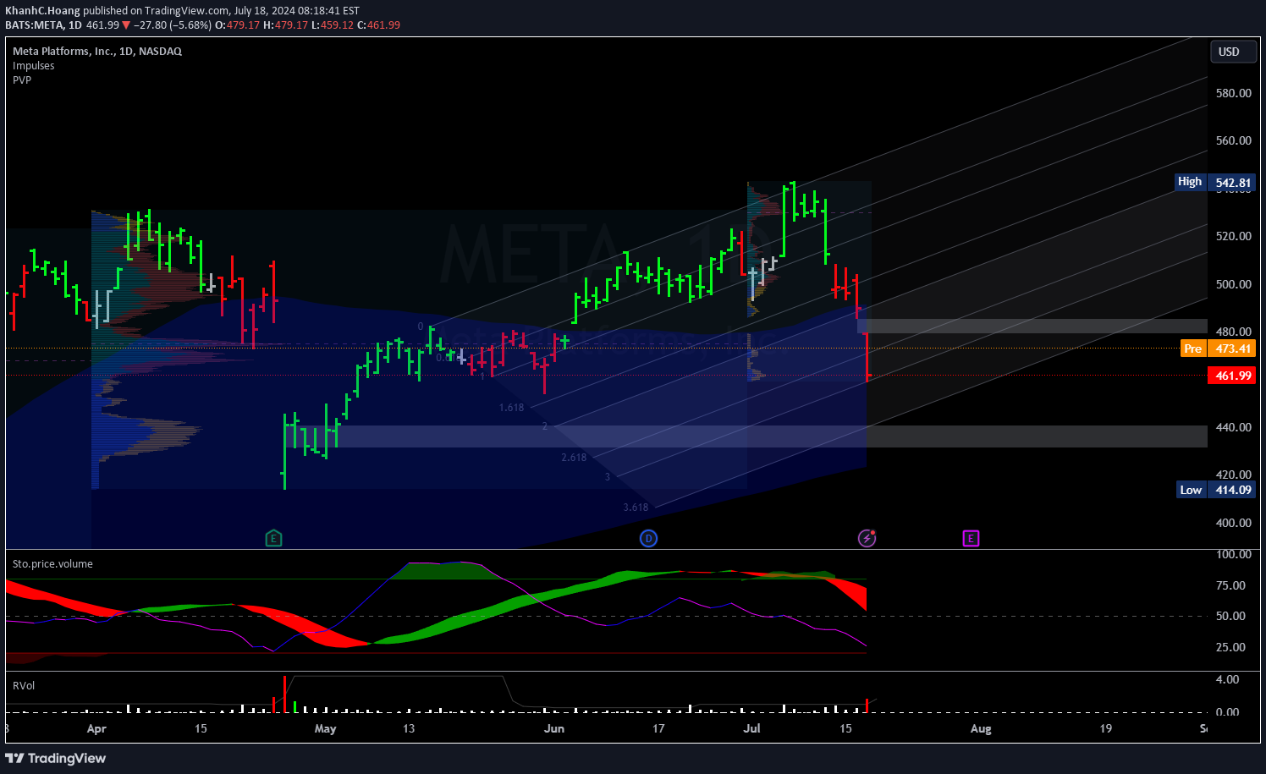Click the 19 date label on time axis
Screen dimensions: 1266x774
(x=1105, y=728)
